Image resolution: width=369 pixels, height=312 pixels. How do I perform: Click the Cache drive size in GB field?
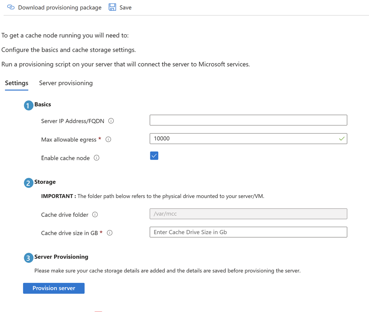point(248,232)
